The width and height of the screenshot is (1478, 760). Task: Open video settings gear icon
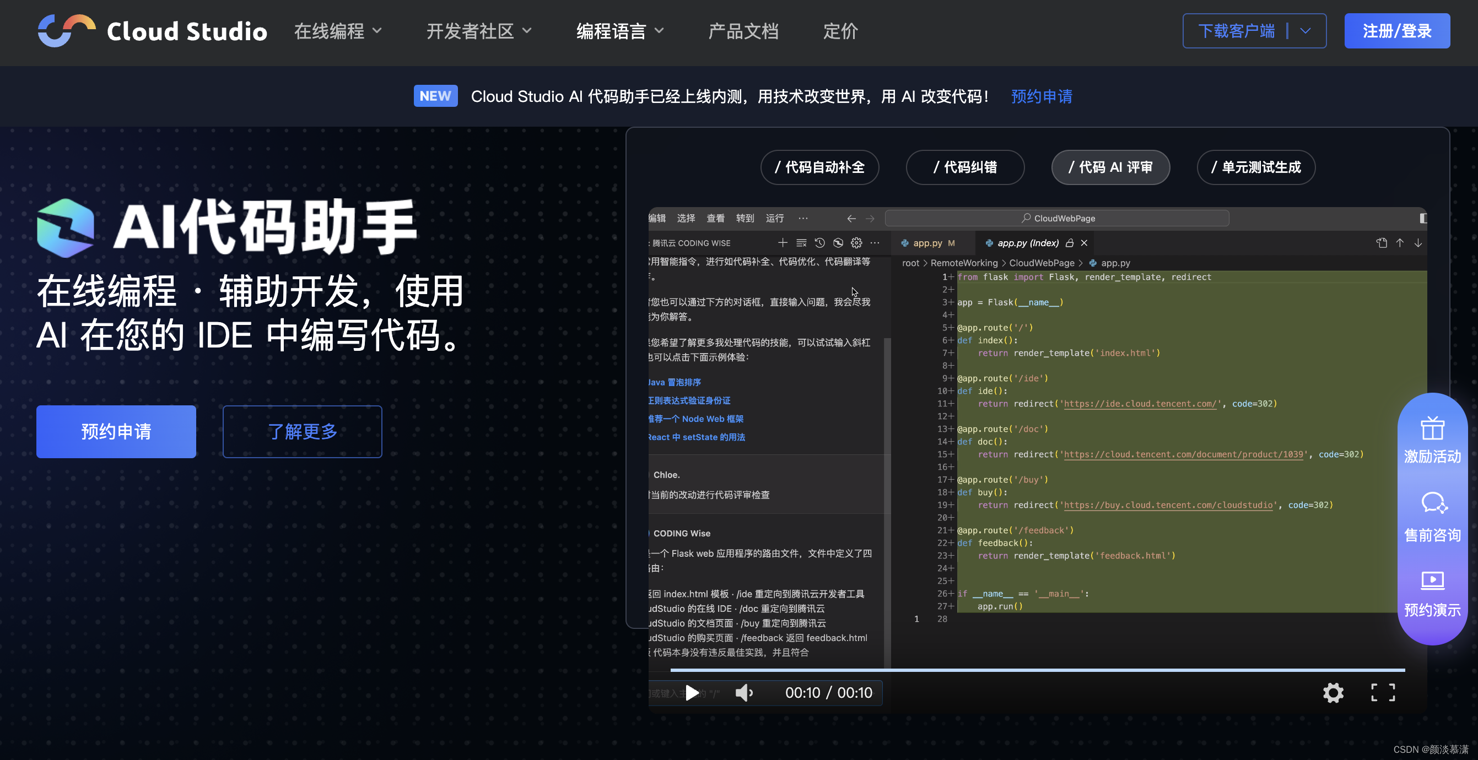[1333, 693]
